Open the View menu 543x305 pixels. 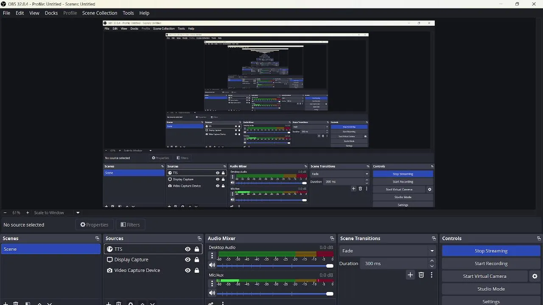(34, 13)
